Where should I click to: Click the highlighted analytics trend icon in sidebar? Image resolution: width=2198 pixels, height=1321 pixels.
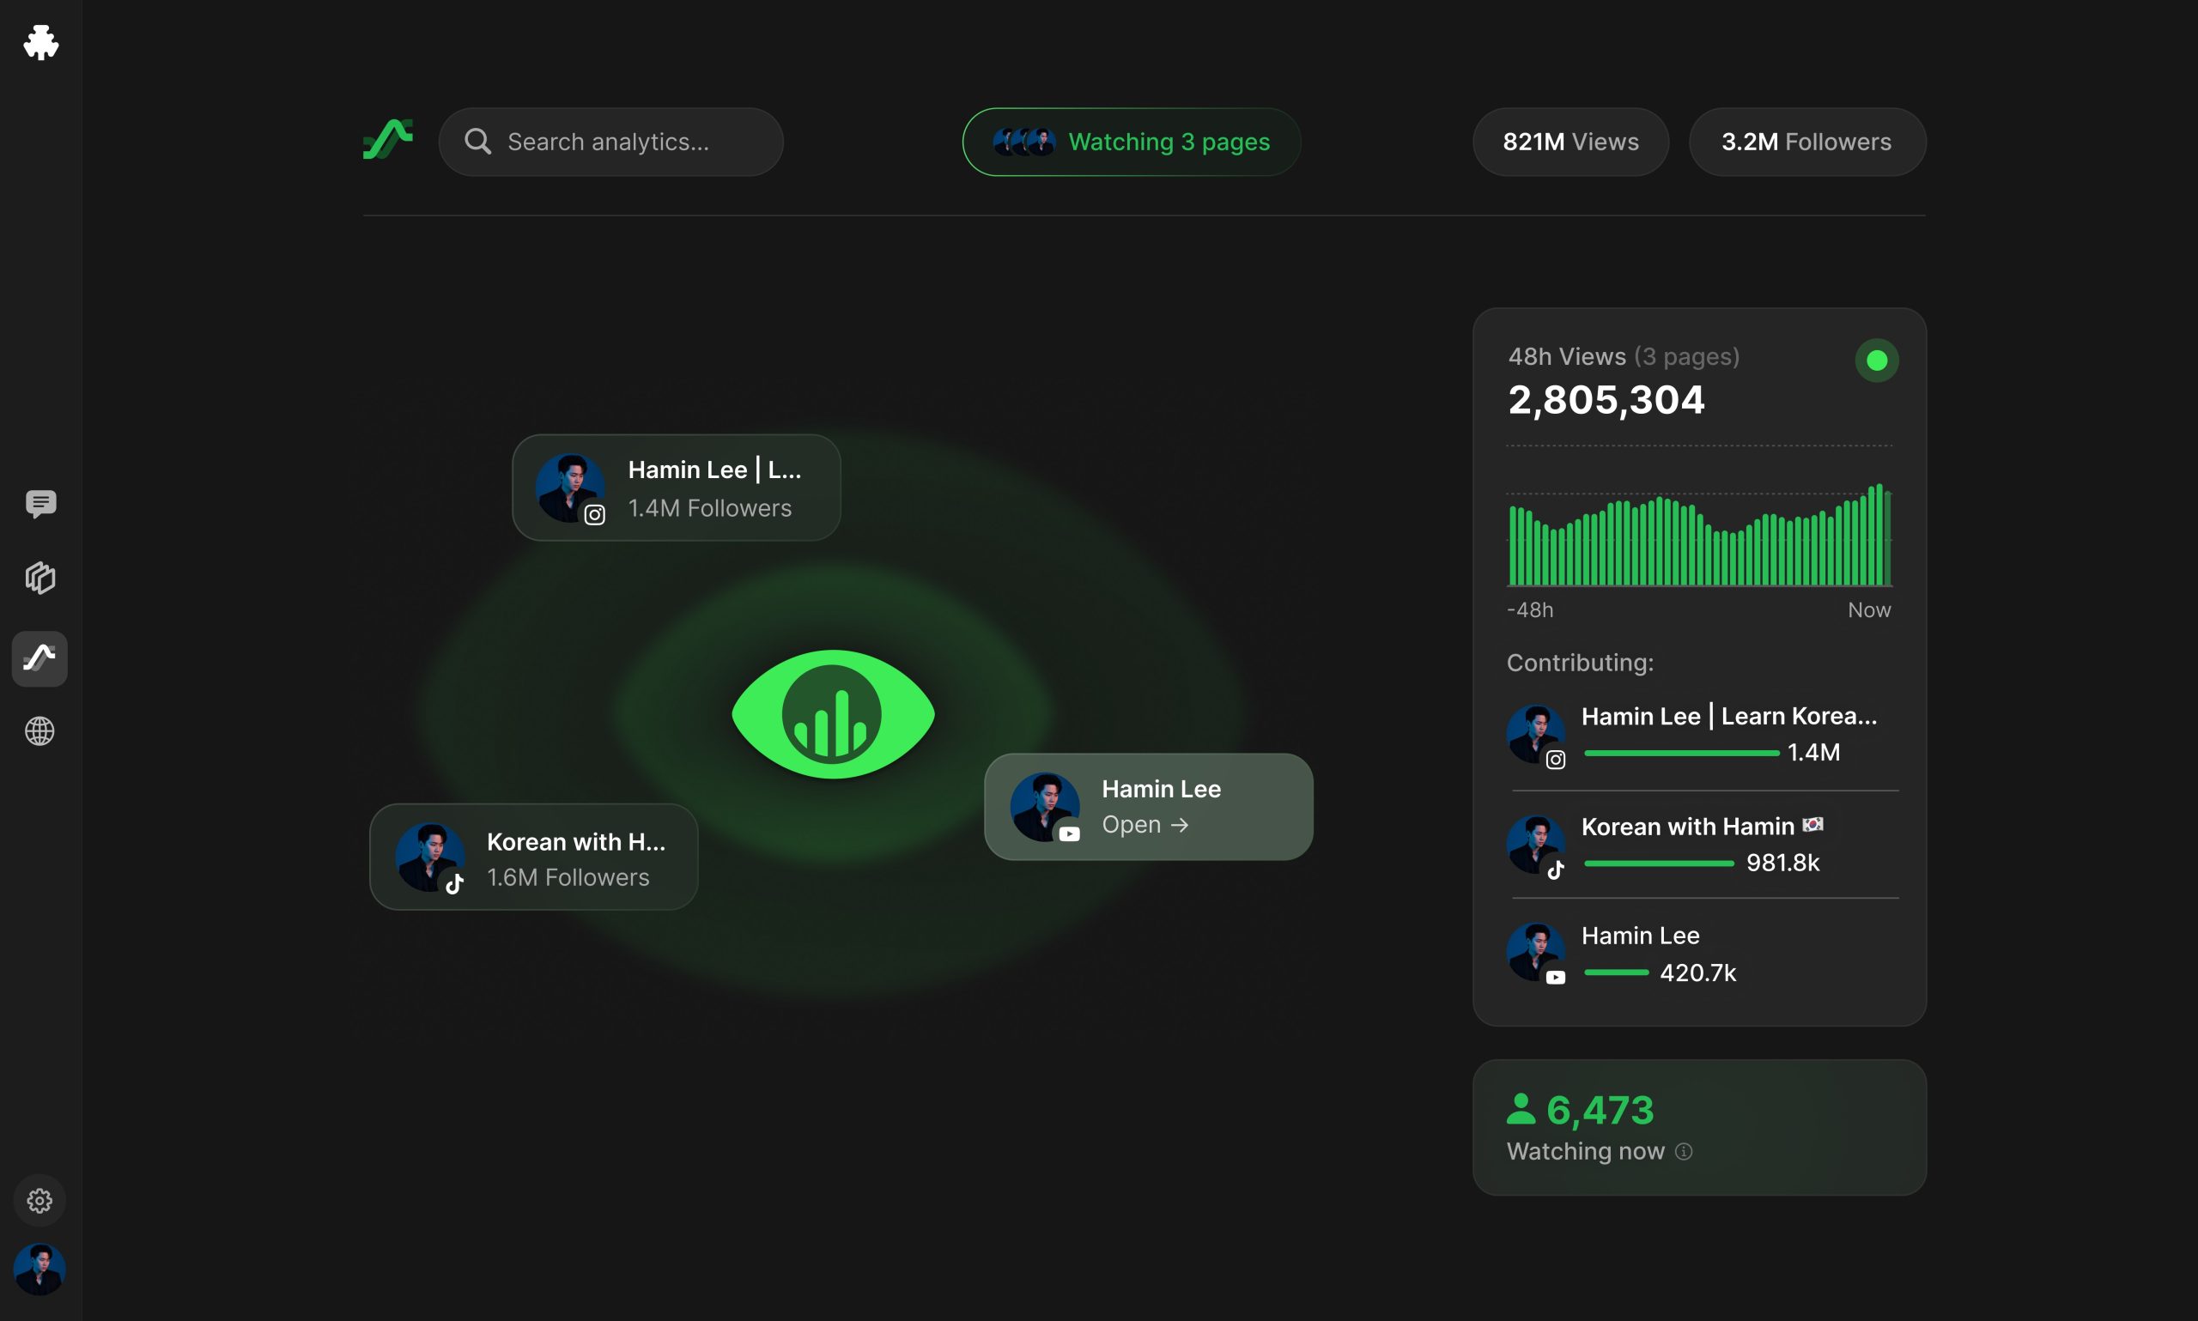pos(40,657)
